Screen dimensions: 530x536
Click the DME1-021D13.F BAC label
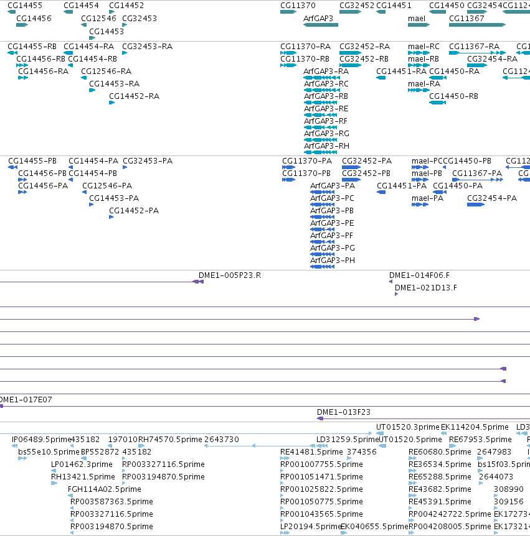pos(426,288)
